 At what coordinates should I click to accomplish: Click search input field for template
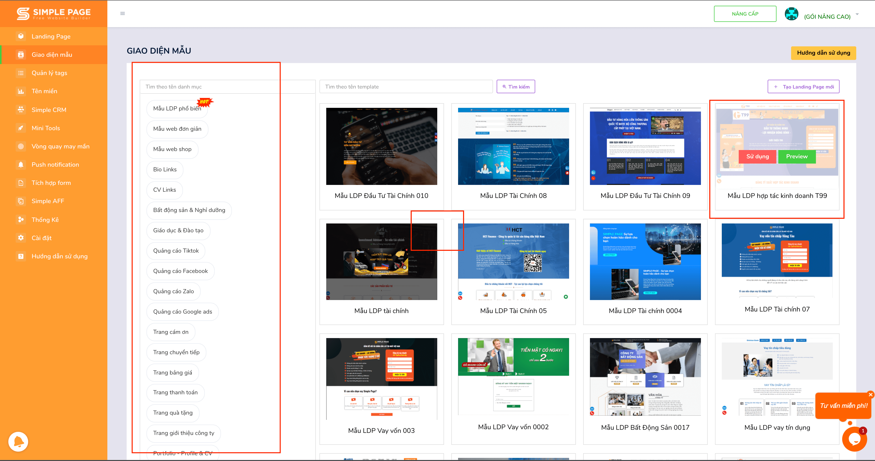pyautogui.click(x=405, y=87)
